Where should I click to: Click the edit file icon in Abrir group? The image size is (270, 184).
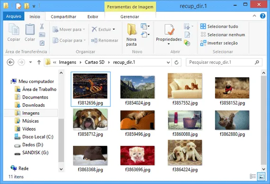(188, 34)
